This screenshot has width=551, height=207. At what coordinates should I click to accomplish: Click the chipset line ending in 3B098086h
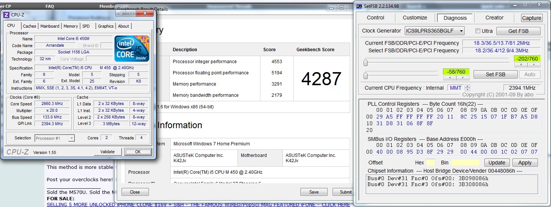pos(428,179)
